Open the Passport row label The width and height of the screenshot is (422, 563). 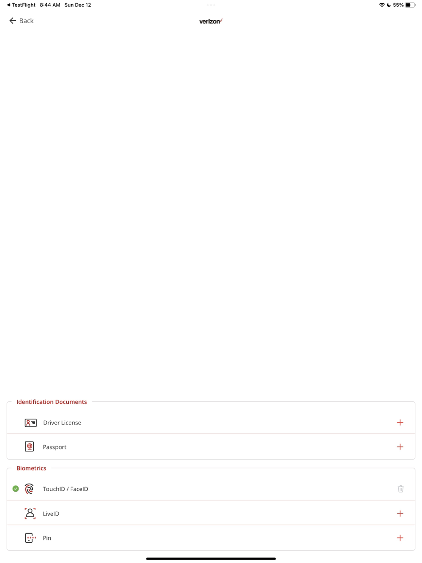(x=54, y=447)
